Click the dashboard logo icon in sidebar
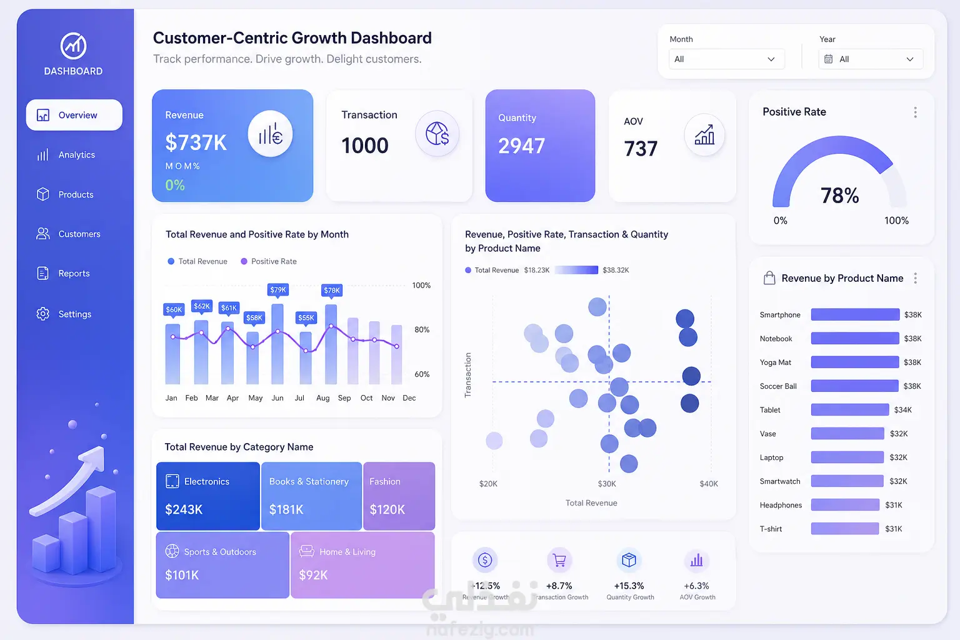Viewport: 960px width, 640px height. (x=73, y=46)
